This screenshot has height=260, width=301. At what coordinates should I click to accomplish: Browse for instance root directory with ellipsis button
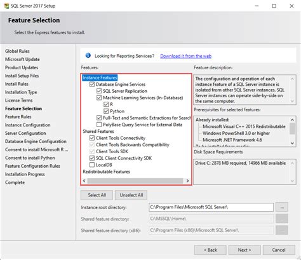(282, 207)
